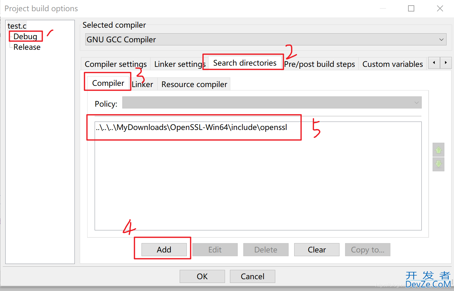The width and height of the screenshot is (454, 291).
Task: Open the Custom variables tab
Action: click(x=393, y=64)
